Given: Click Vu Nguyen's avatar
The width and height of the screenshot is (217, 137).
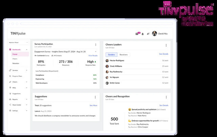Looking at the screenshot, I should 107,77.
